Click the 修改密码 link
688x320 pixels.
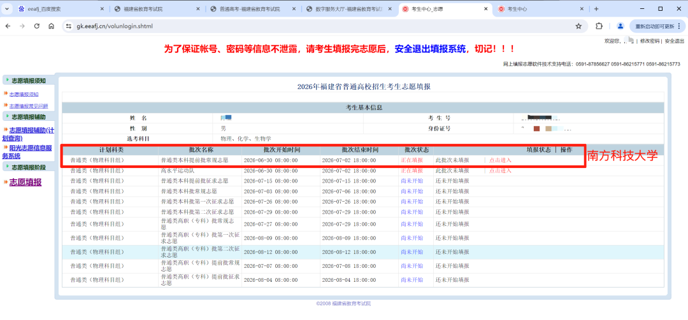(649, 41)
